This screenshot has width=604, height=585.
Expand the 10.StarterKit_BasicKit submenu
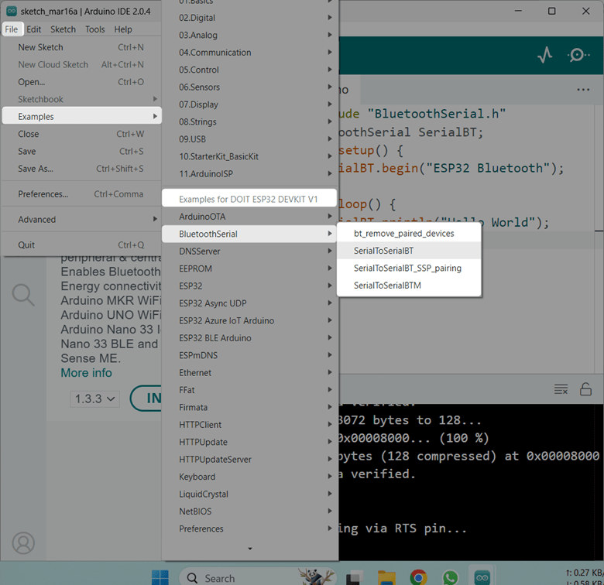(x=249, y=156)
